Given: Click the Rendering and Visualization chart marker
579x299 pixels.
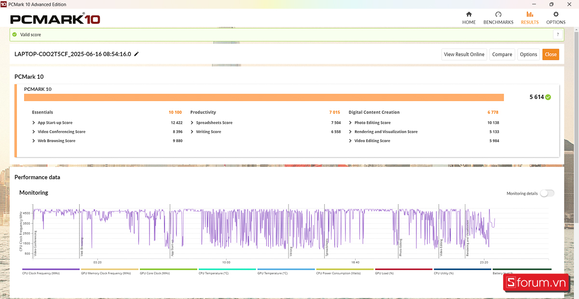Looking at the screenshot, I should (x=467, y=238).
